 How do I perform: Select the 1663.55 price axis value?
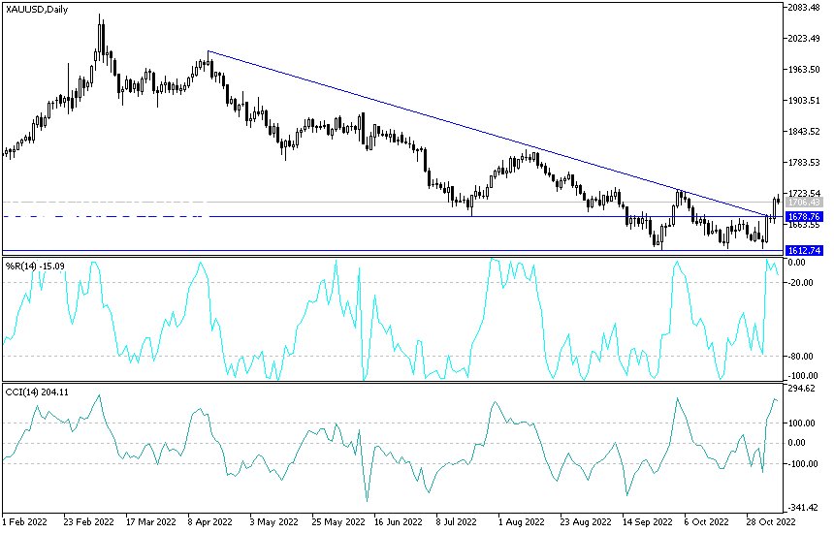point(805,226)
